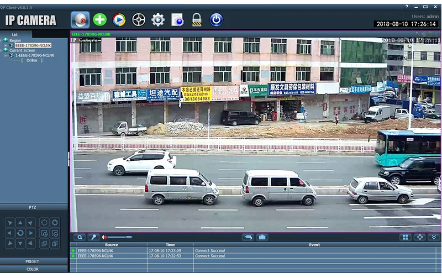The width and height of the screenshot is (442, 278).
Task: Click the magnifier search icon under video
Action: (x=80, y=237)
